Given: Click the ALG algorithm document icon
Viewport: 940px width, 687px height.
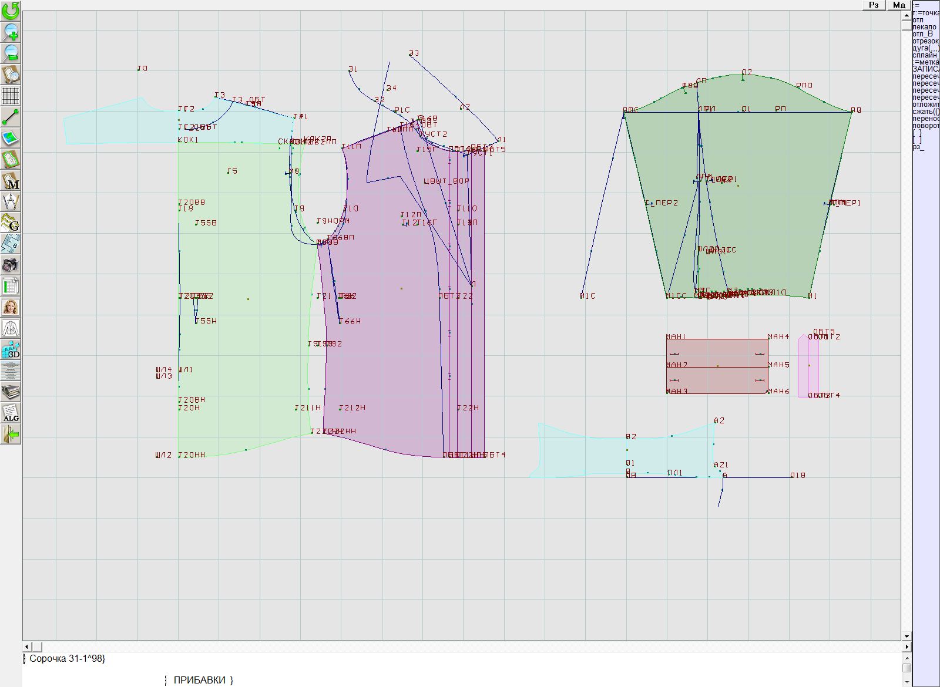Looking at the screenshot, I should tap(11, 413).
